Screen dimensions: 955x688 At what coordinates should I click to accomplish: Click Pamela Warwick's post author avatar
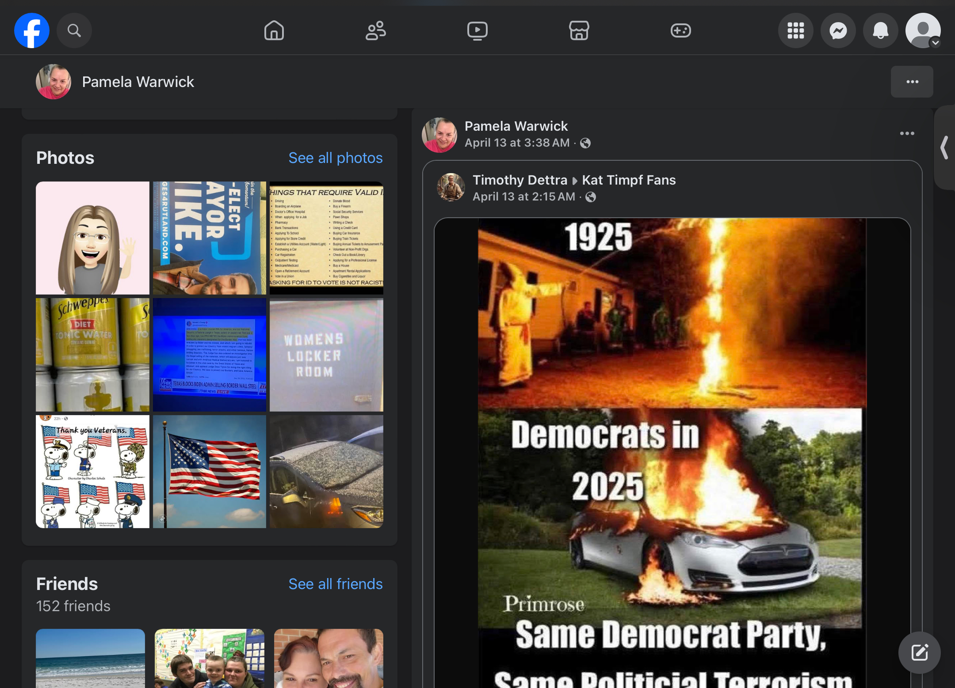click(x=439, y=135)
